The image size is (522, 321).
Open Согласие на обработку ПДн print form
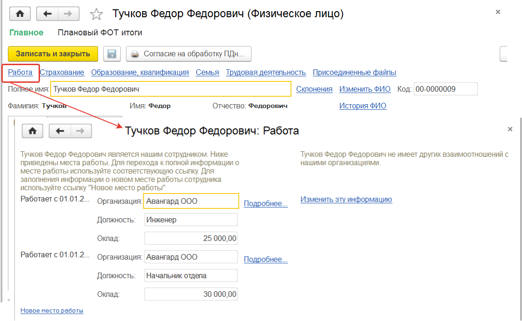(x=188, y=54)
